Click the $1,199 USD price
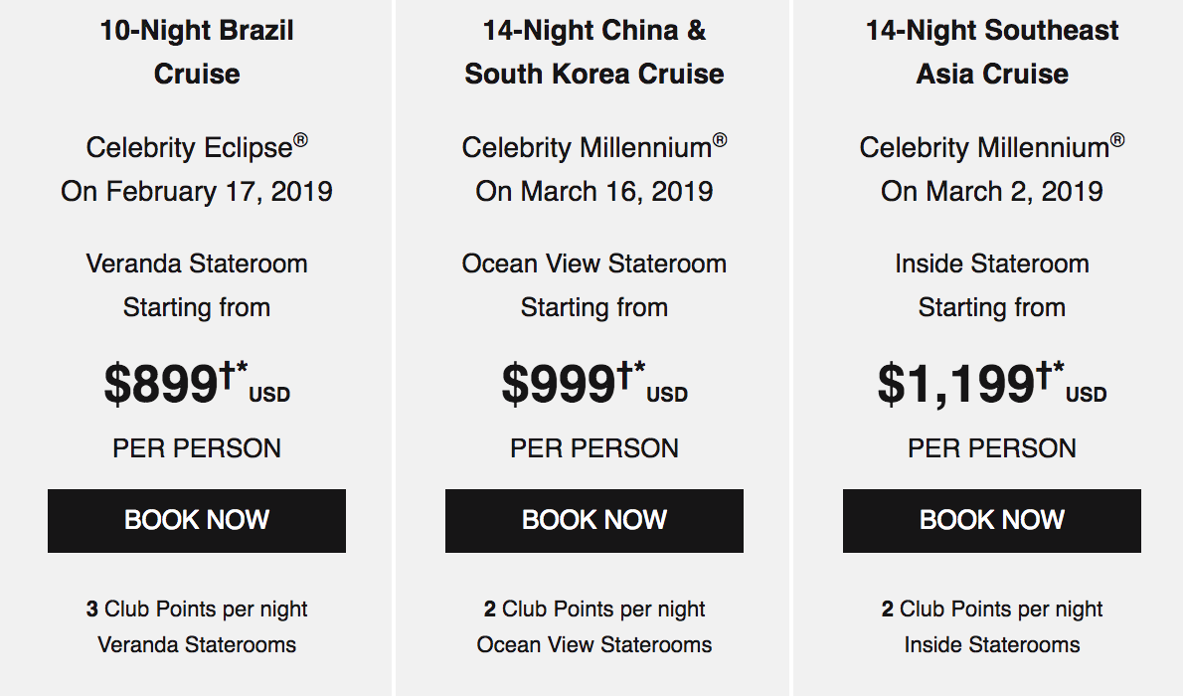This screenshot has height=696, width=1183. 991,384
